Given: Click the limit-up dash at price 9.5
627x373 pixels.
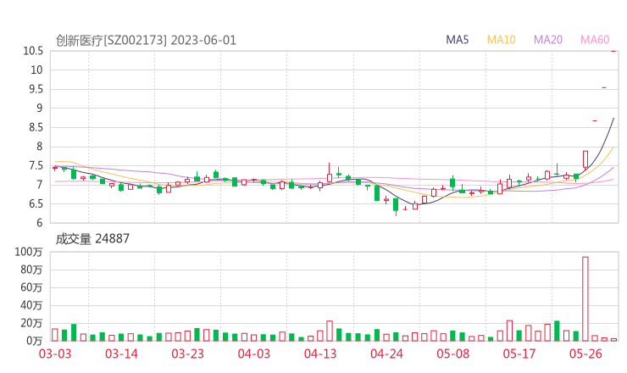Looking at the screenshot, I should click(x=604, y=87).
